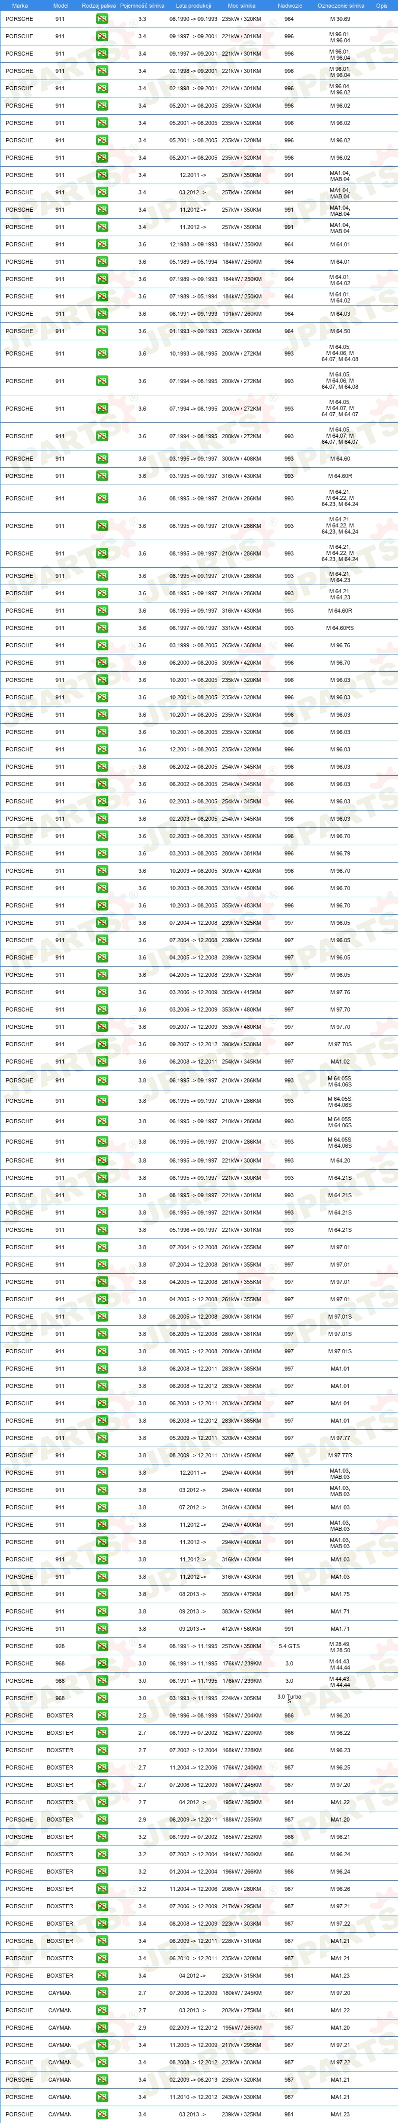Select the MA1.02 engine code cell
Image resolution: width=398 pixels, height=2123 pixels.
pyautogui.click(x=339, y=1061)
